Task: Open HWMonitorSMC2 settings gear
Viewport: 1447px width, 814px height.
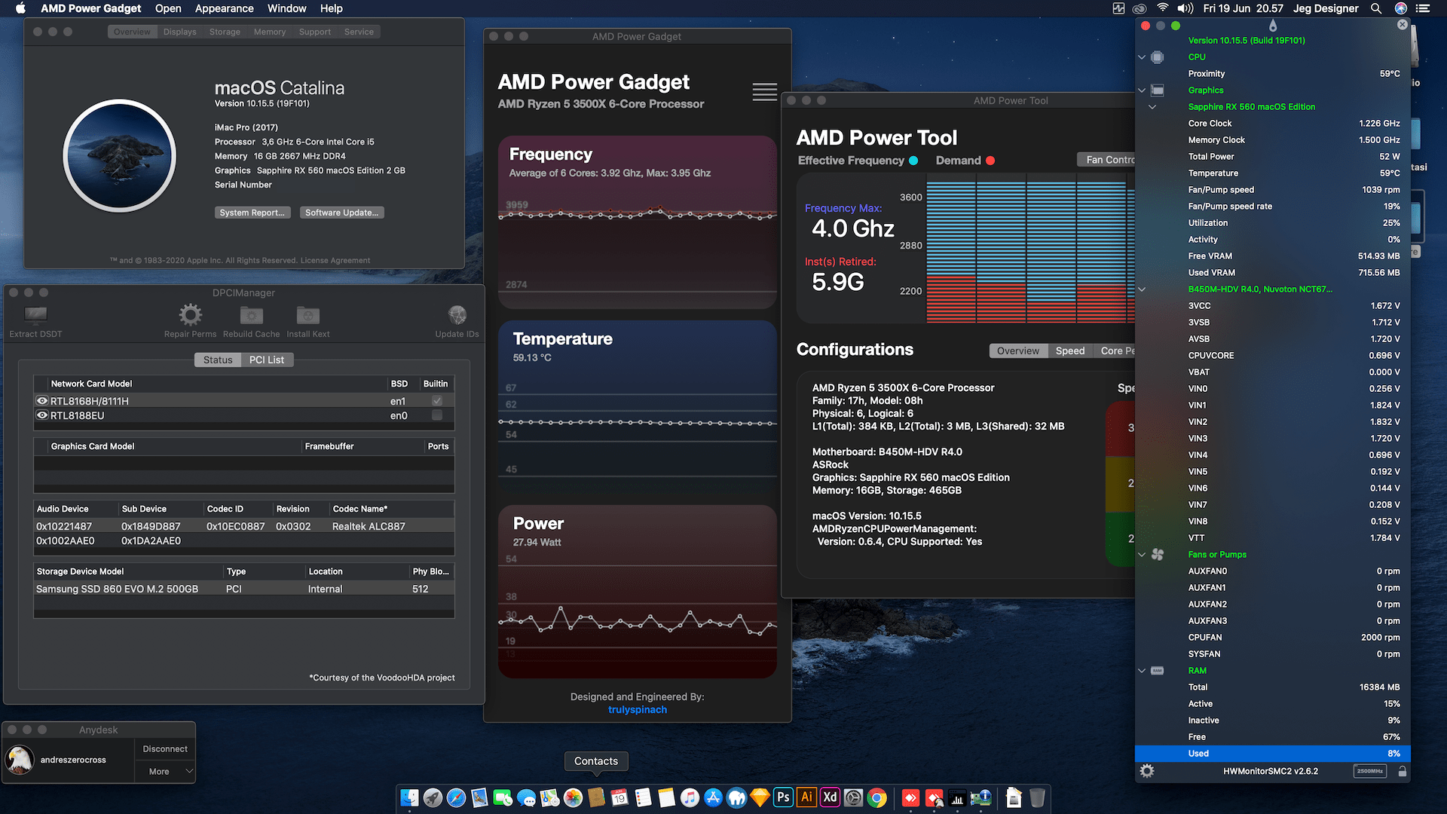Action: click(x=1147, y=771)
